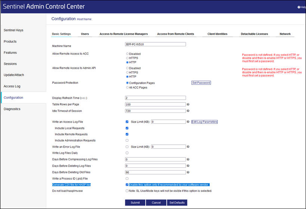The height and width of the screenshot is (209, 306).
Task: Uncheck Generate C2V file for HASP key
Action: pyautogui.click(x=127, y=185)
